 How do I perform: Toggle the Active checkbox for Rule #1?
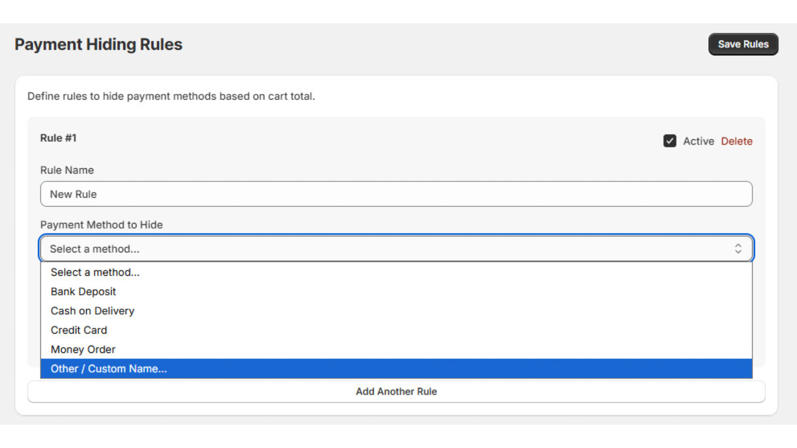pyautogui.click(x=669, y=141)
